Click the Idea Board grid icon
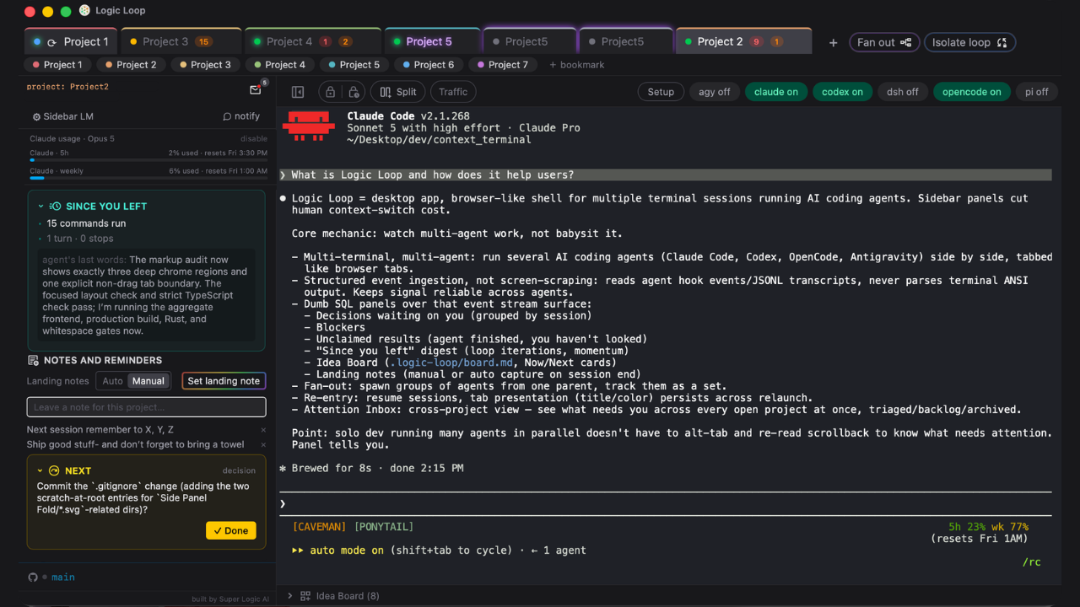This screenshot has width=1080, height=607. tap(305, 596)
